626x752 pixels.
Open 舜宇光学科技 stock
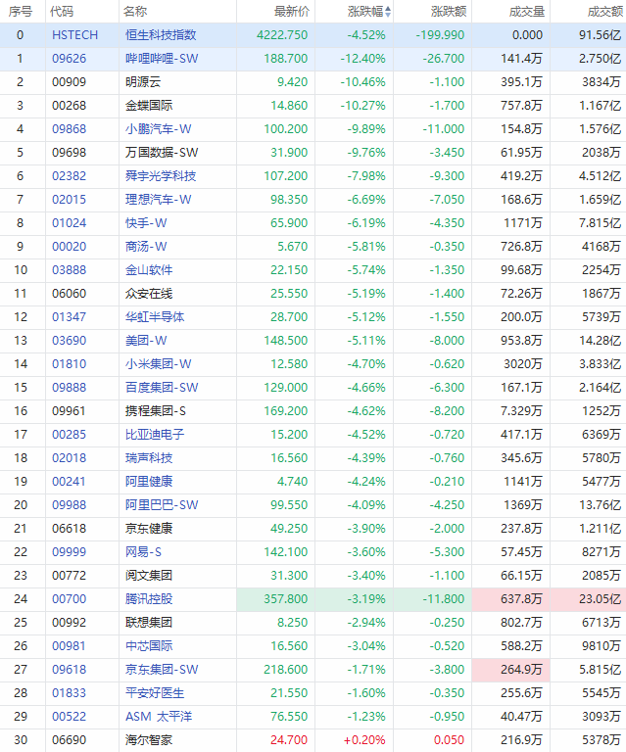click(x=161, y=176)
